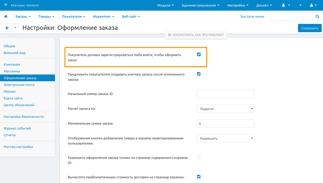This screenshot has height=183, width=323.
Task: Click the storefront cart icon beside Магазин
Action: (6, 5)
